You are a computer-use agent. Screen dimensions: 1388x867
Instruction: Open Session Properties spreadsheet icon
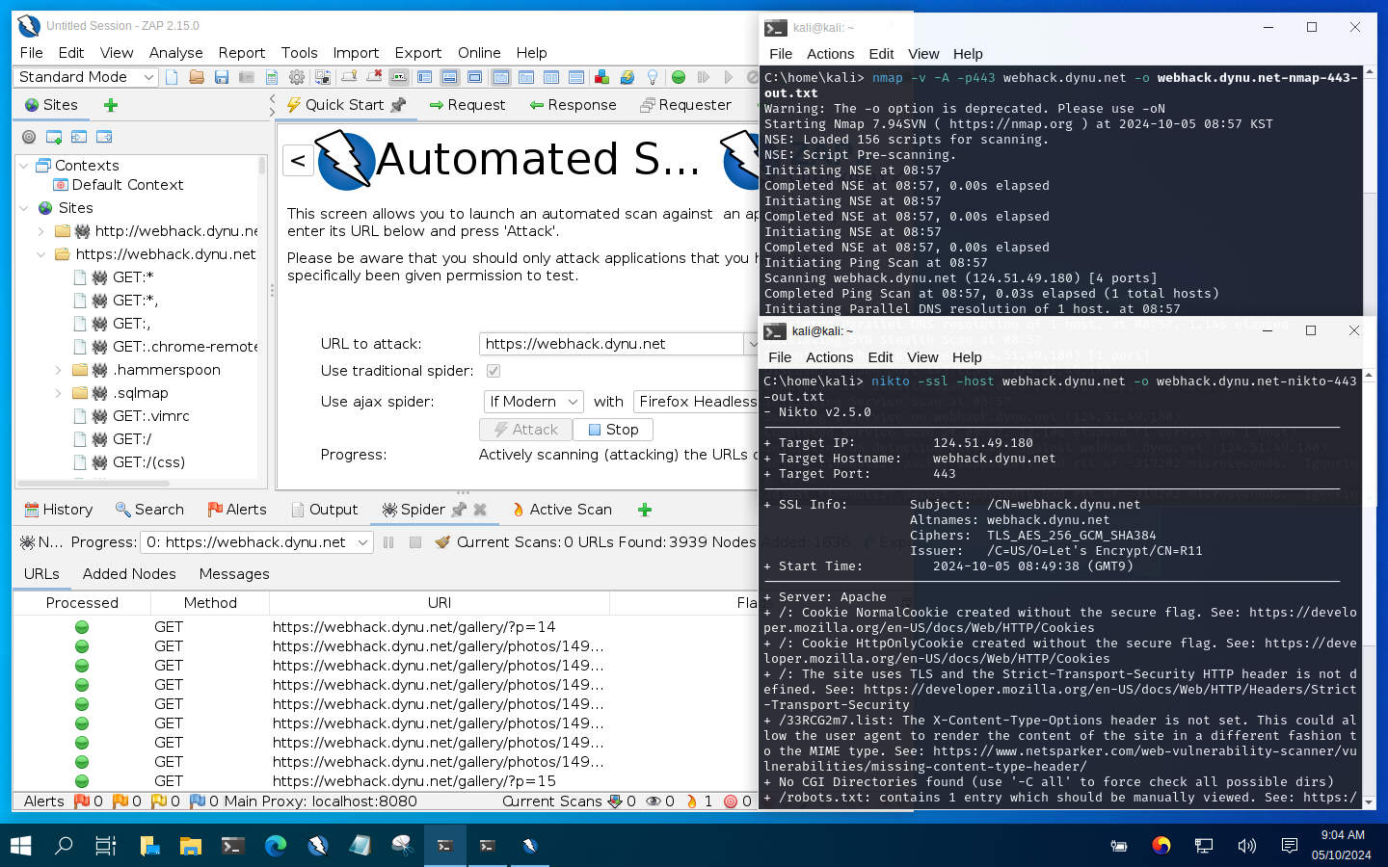(272, 77)
